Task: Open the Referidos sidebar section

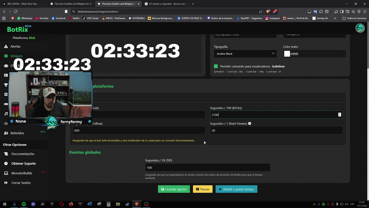Action: tap(17, 133)
